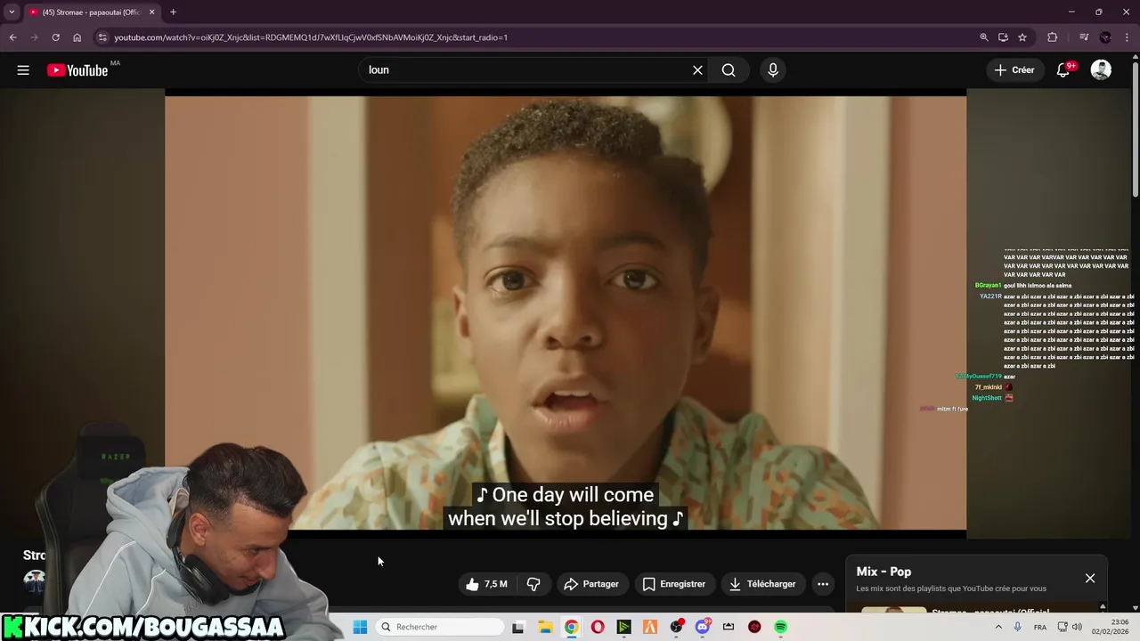Bookmark this page with star
1140x641 pixels.
[1022, 37]
